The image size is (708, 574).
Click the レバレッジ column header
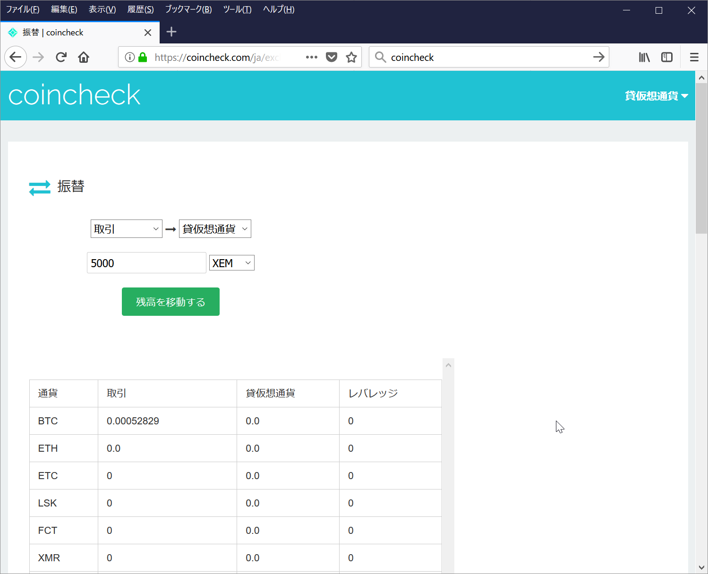point(391,393)
